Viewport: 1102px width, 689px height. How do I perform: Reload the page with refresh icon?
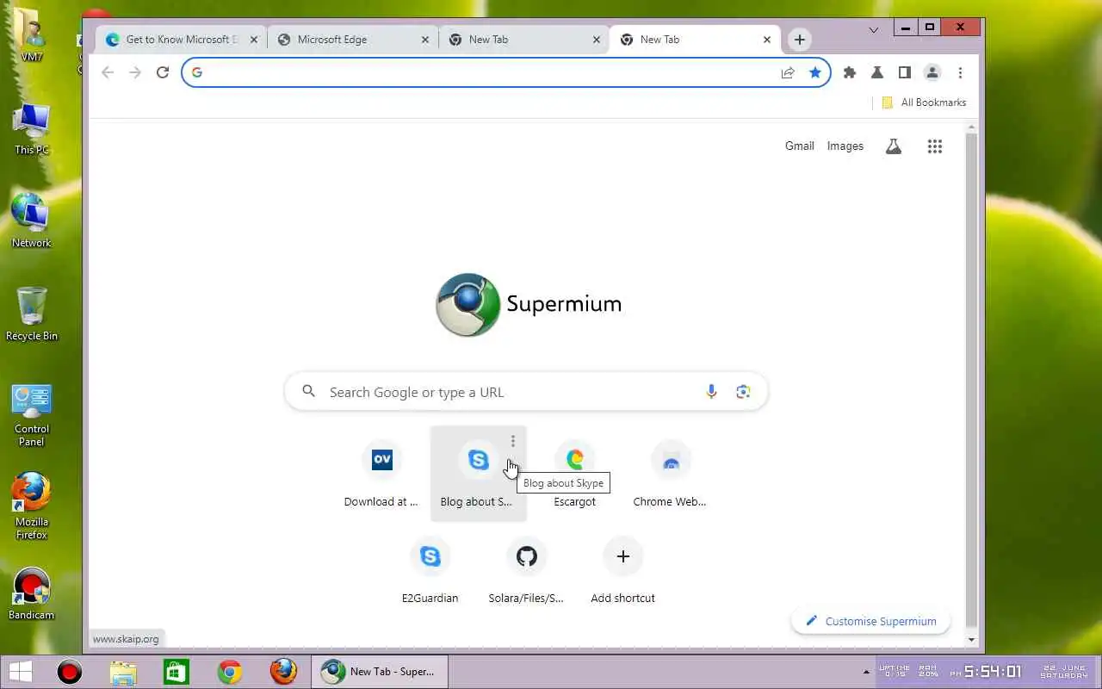[x=163, y=72]
